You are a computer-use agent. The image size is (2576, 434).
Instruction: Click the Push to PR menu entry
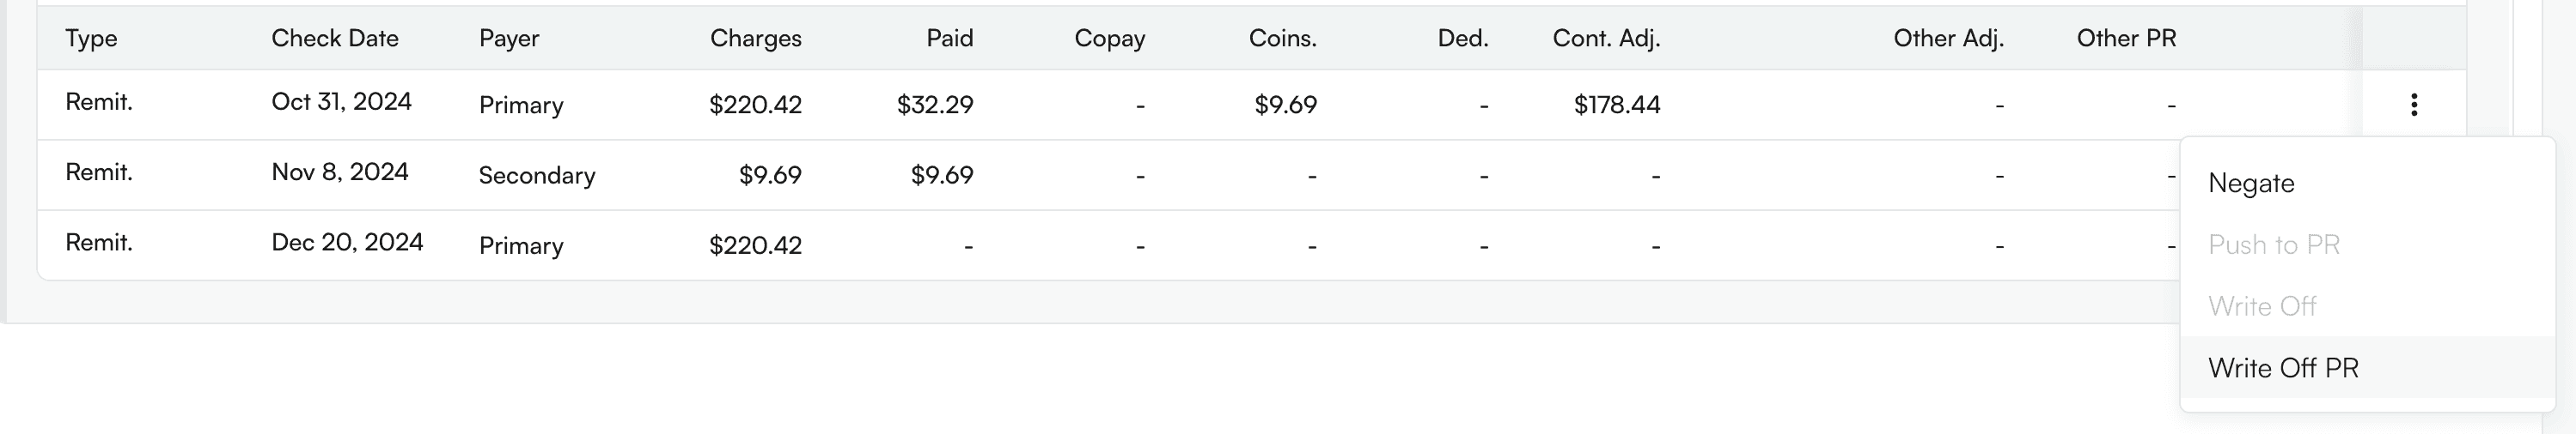click(x=2273, y=245)
